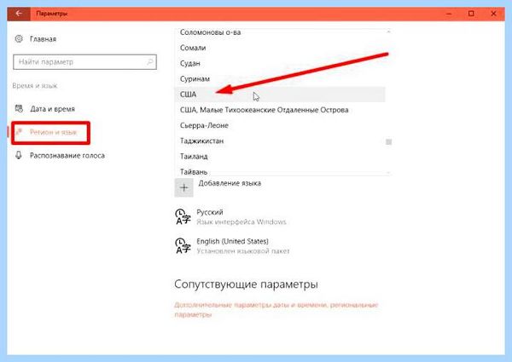Screen dimensions: 512x362
Task: Click the calendar clock icon of Дата и время
Action: click(19, 108)
